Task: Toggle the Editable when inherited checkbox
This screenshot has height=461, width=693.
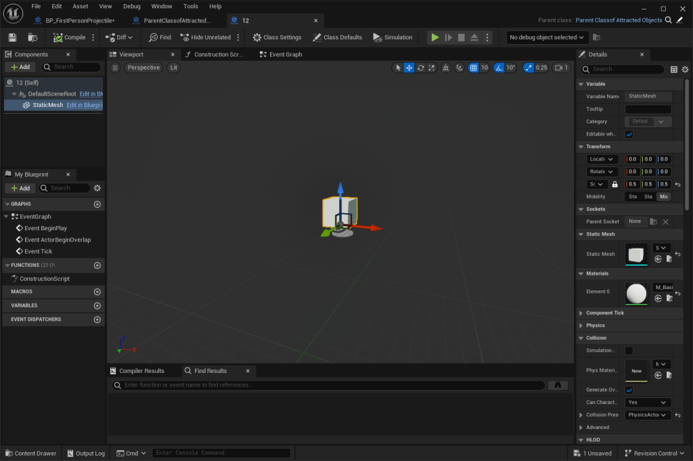Action: click(629, 134)
